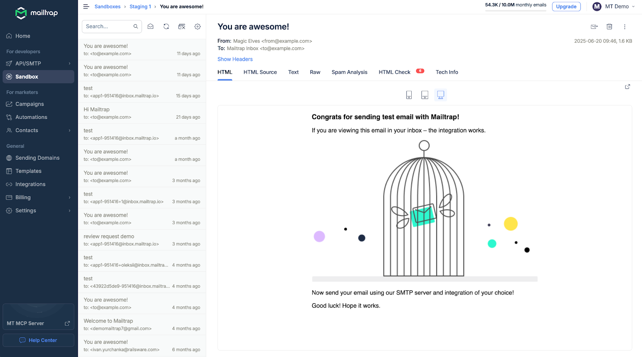Screen dimensions: 642x357
Task: Open Sending Domains
Action: pyautogui.click(x=39, y=158)
